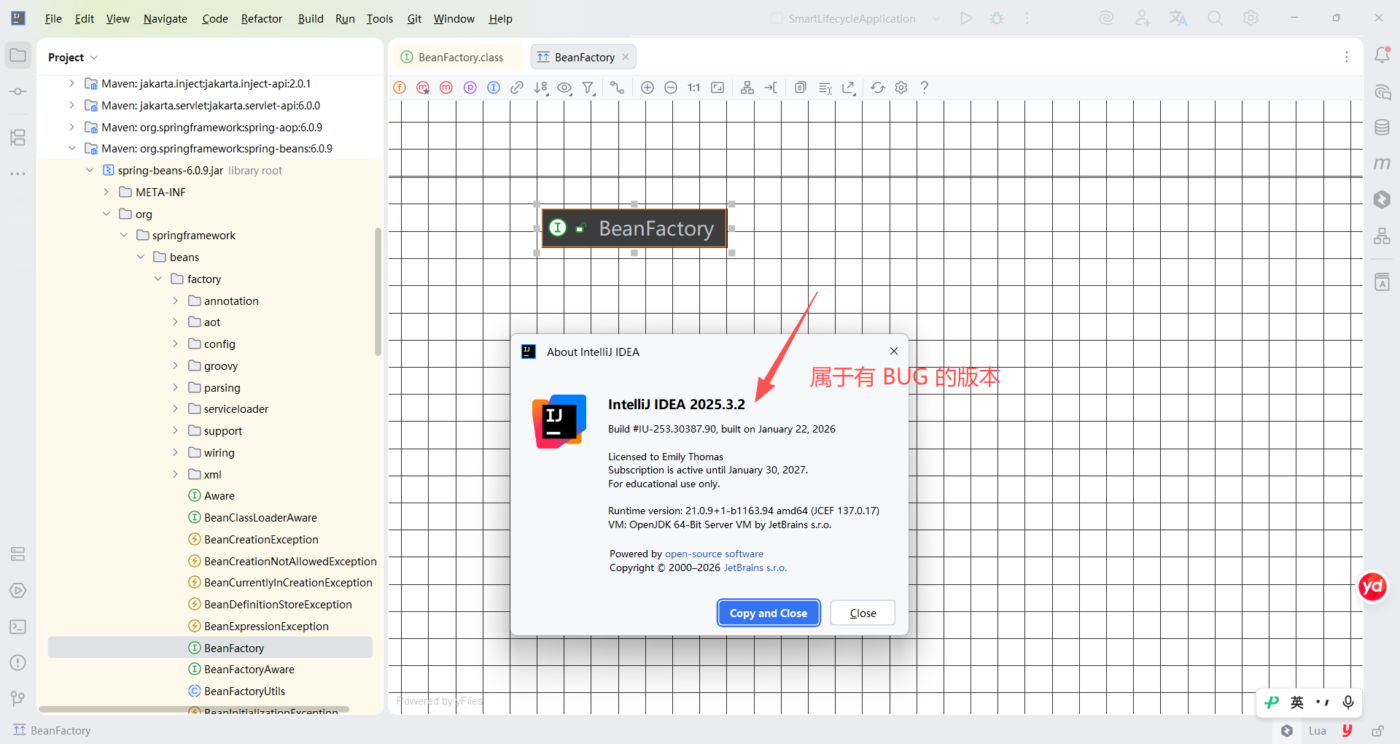
Task: Open the Tools menu
Action: coord(380,18)
